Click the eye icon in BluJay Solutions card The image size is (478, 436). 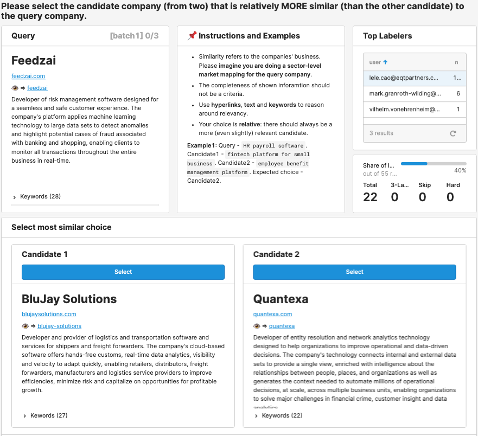pos(25,326)
